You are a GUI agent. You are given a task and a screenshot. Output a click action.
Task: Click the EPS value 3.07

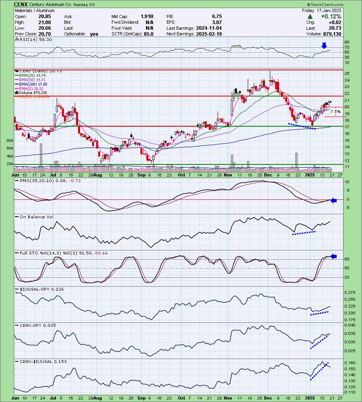pos(217,22)
